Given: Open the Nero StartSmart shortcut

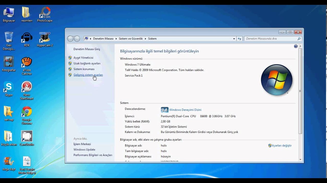Looking at the screenshot, I should click(27, 91).
